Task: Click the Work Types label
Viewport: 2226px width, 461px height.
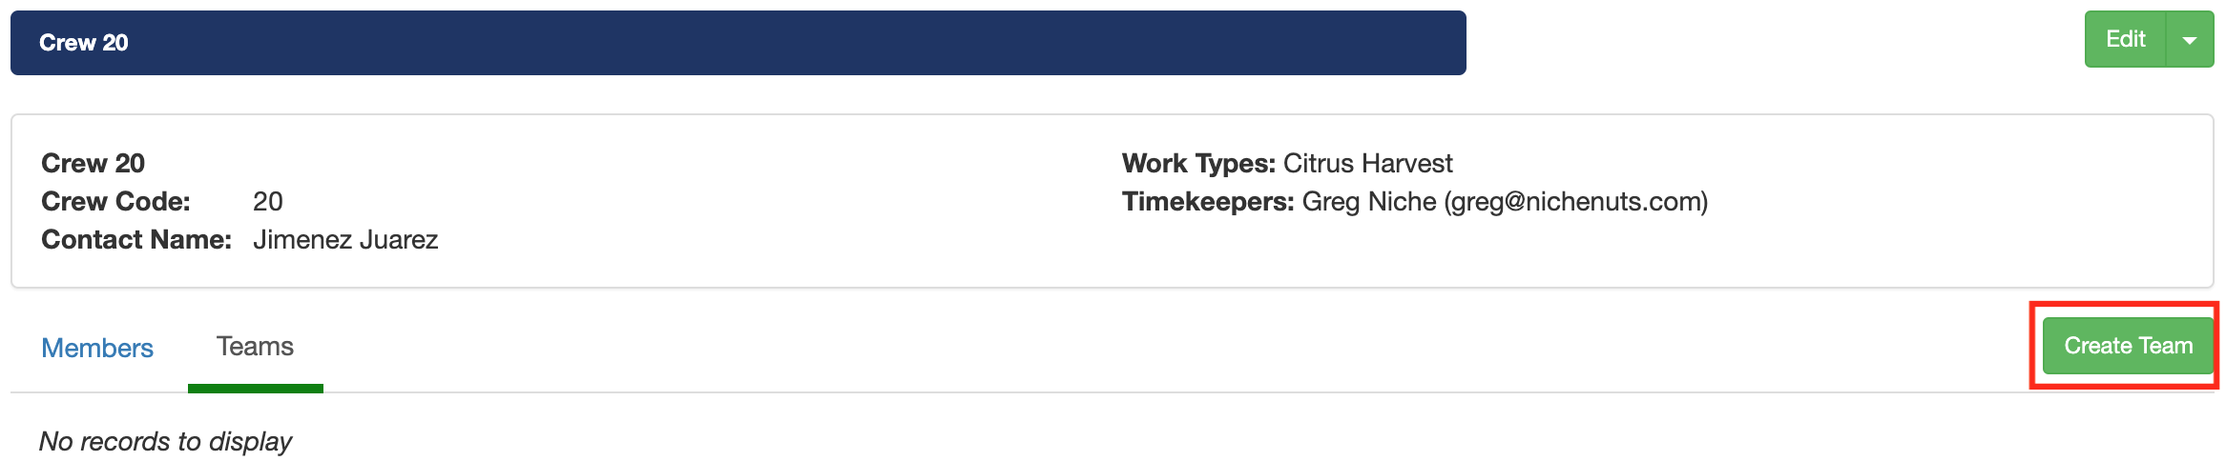Action: coord(1198,163)
